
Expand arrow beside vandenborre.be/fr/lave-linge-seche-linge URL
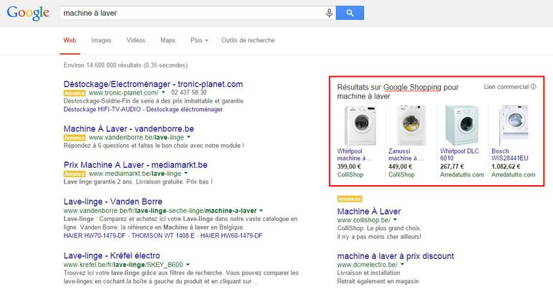coord(261,211)
